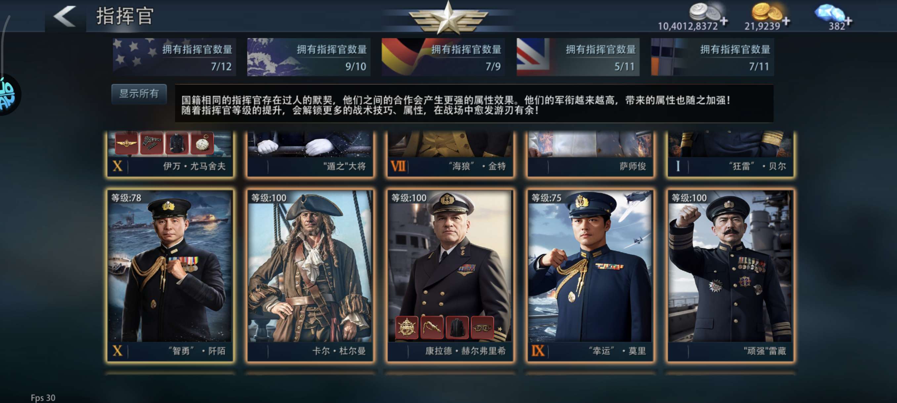Go back using the arrow icon
Image resolution: width=897 pixels, height=403 pixels.
click(65, 16)
